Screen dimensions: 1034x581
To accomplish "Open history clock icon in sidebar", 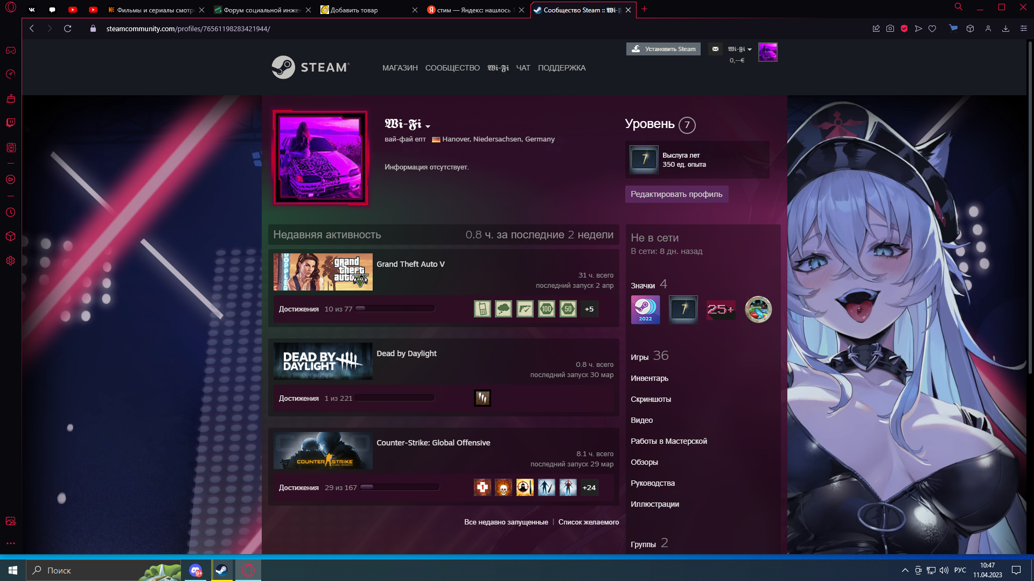I will coord(11,212).
